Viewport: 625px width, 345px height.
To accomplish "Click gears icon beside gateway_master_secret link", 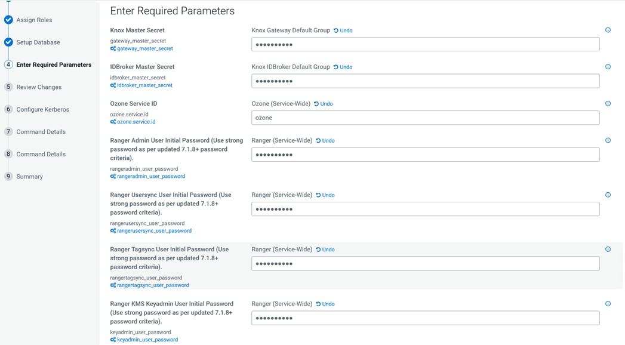I will [113, 48].
